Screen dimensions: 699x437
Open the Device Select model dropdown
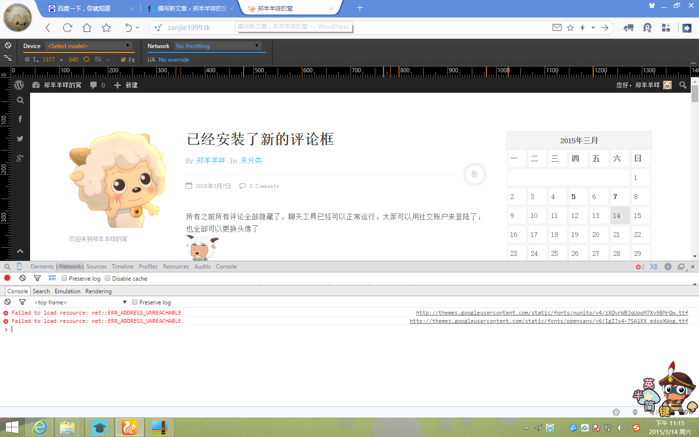[x=89, y=46]
